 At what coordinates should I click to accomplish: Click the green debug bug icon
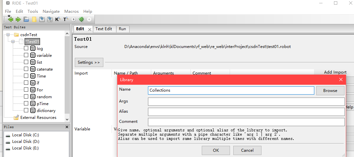81,19
